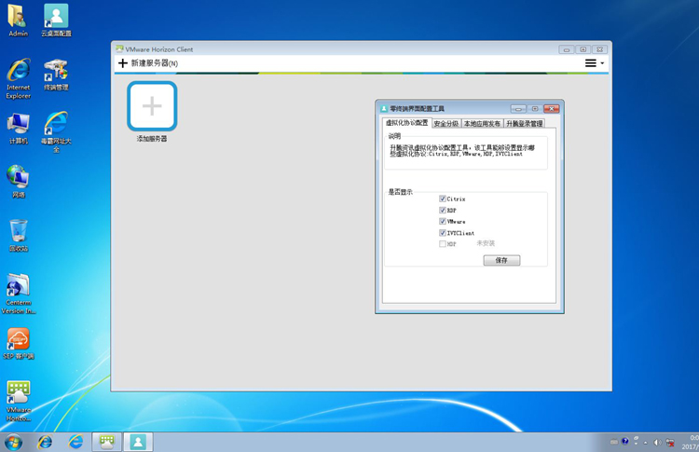Click the volume speaker tray icon
The width and height of the screenshot is (699, 452).
[657, 442]
